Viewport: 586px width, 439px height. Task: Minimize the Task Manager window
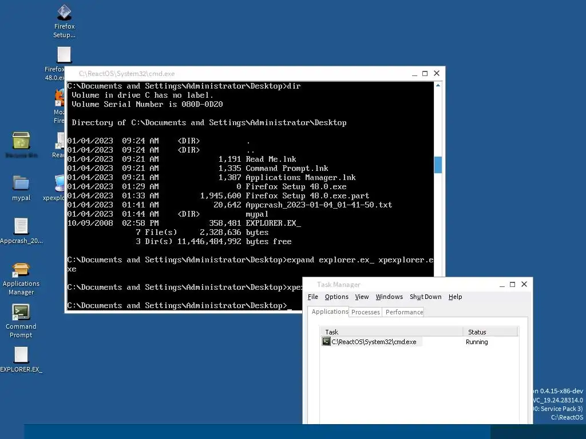click(502, 285)
